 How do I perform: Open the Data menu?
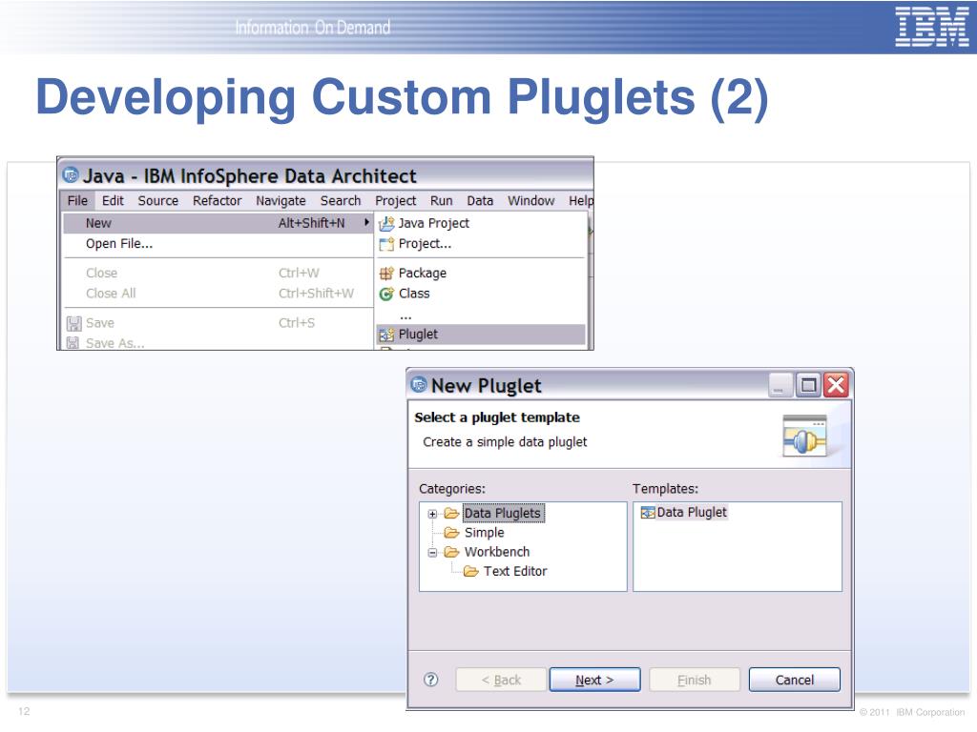coord(481,201)
